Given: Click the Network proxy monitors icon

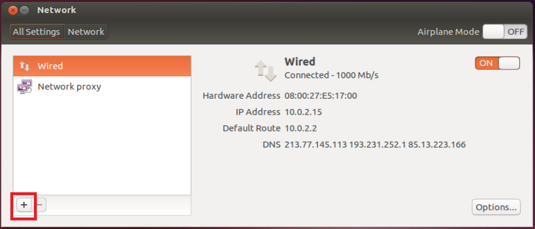Looking at the screenshot, I should (x=25, y=87).
